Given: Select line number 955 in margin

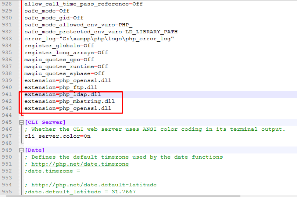Looking at the screenshot, I should coord(7,192).
